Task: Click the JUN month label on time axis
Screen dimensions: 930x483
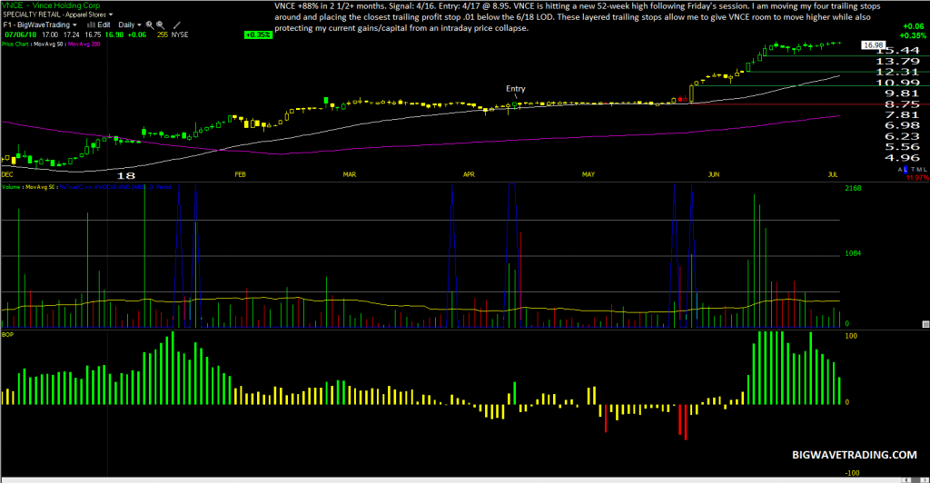Action: tap(714, 174)
